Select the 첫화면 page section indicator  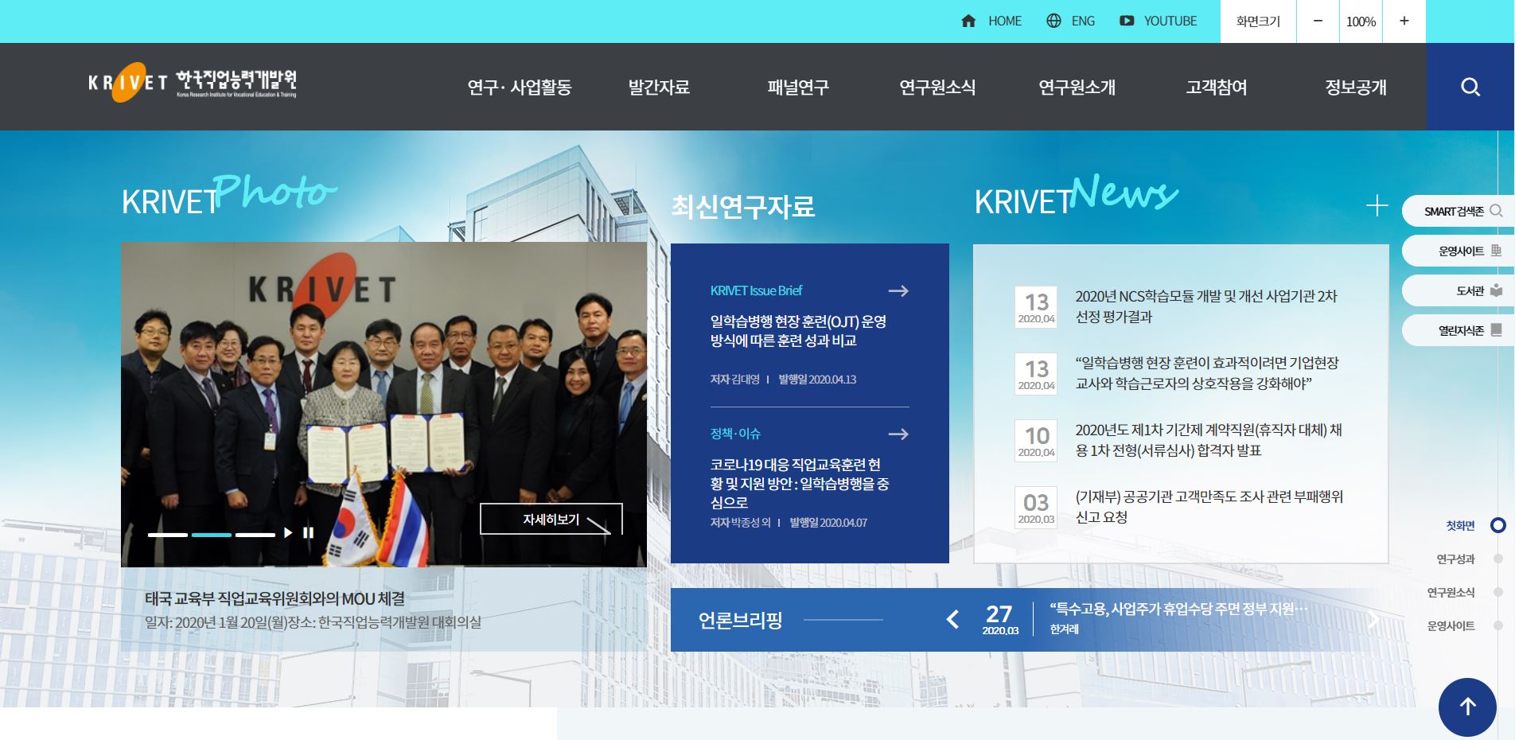[x=1497, y=525]
